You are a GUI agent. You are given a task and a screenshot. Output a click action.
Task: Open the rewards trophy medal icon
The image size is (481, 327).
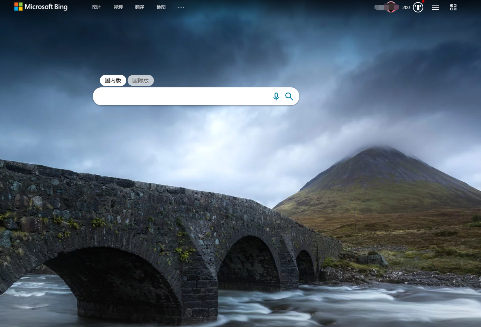[x=418, y=7]
